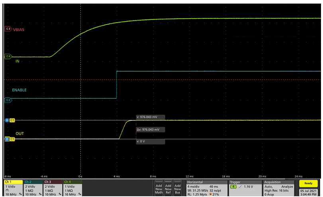323x197 pixels.
Task: Click Add New Ref button
Action: 168,188
